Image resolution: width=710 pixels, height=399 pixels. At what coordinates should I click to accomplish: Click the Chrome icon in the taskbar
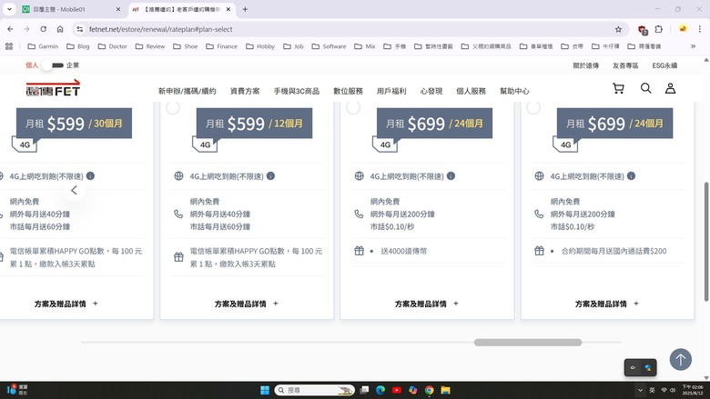430,390
